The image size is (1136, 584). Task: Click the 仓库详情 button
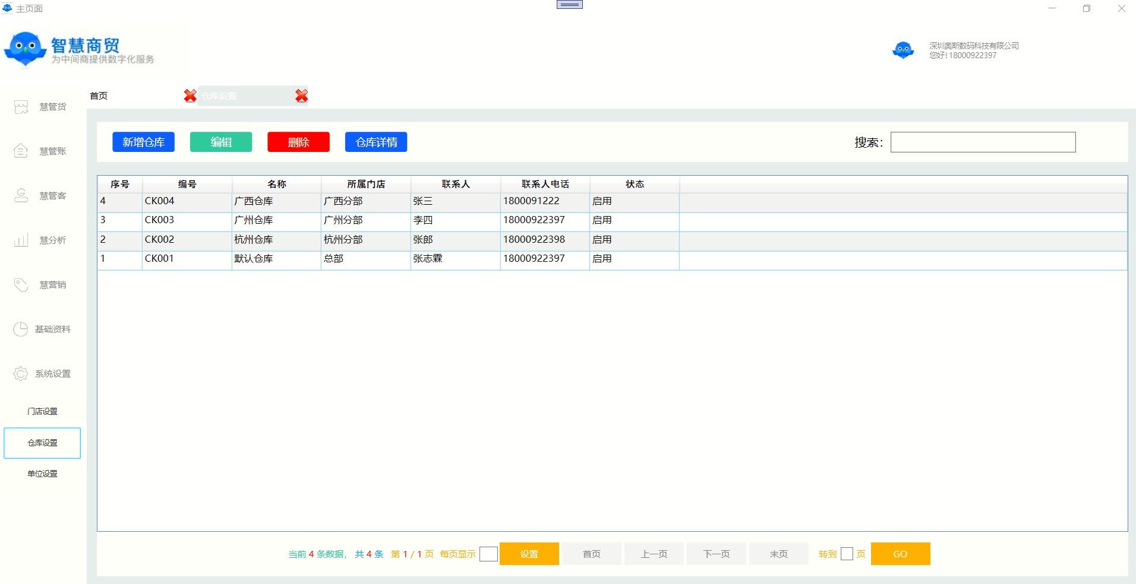(x=376, y=142)
